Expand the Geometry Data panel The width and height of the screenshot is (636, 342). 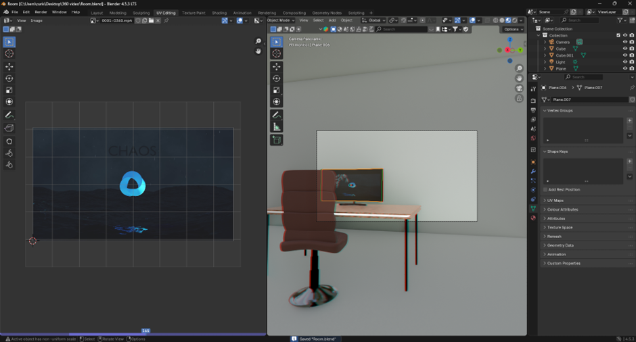560,245
